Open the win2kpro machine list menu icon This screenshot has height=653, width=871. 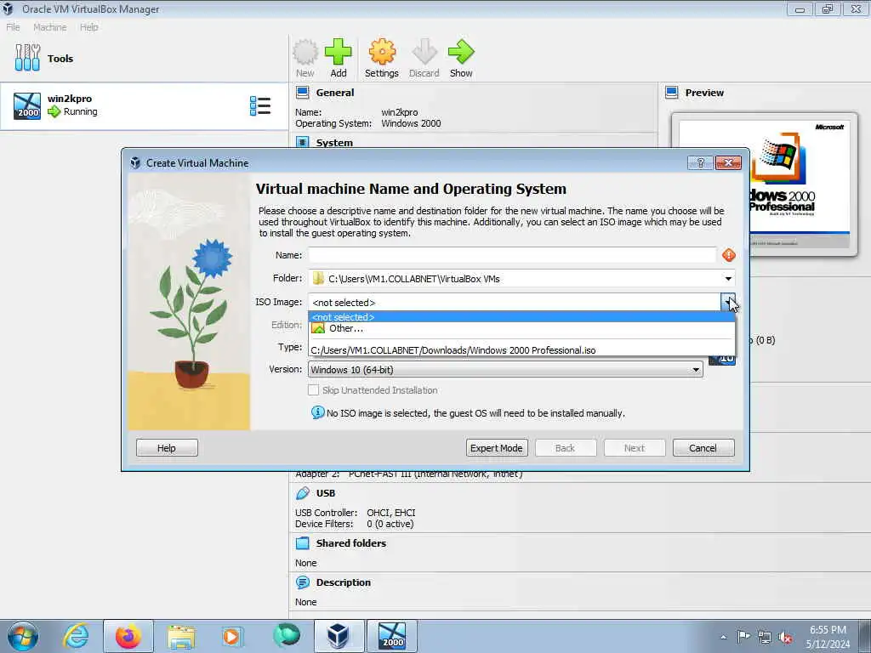(260, 105)
